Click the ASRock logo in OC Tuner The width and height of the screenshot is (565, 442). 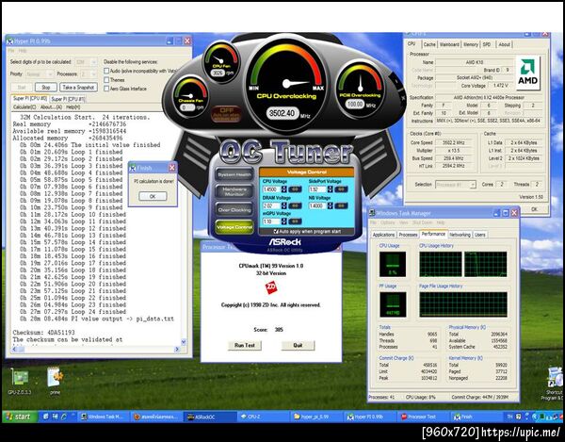pyautogui.click(x=285, y=241)
